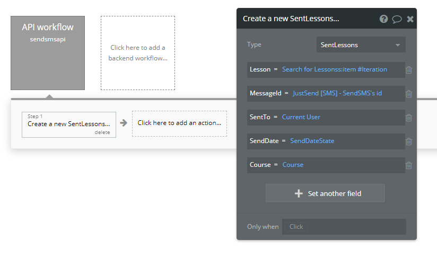
Task: Change the Current User value for SentTo
Action: (x=301, y=117)
